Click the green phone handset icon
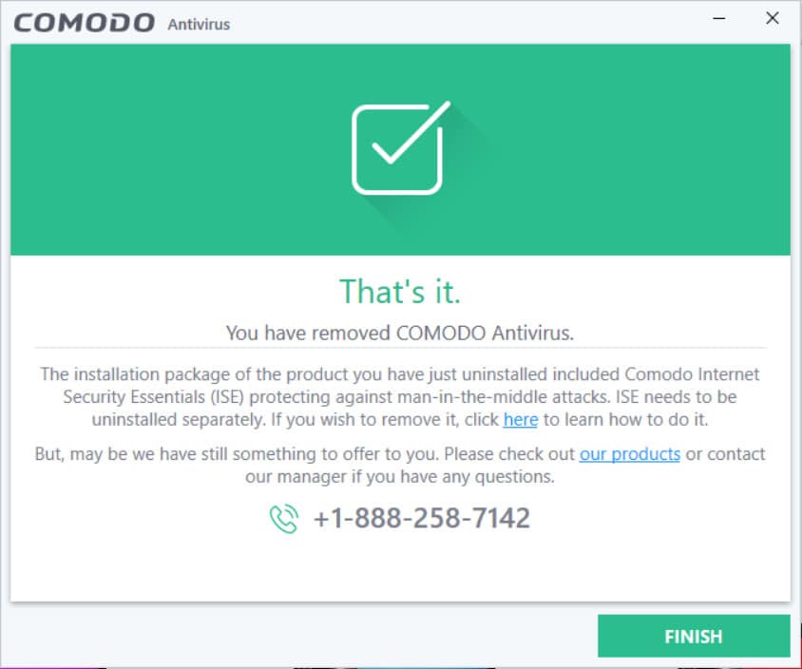Viewport: 802px width, 669px height. coord(284,518)
